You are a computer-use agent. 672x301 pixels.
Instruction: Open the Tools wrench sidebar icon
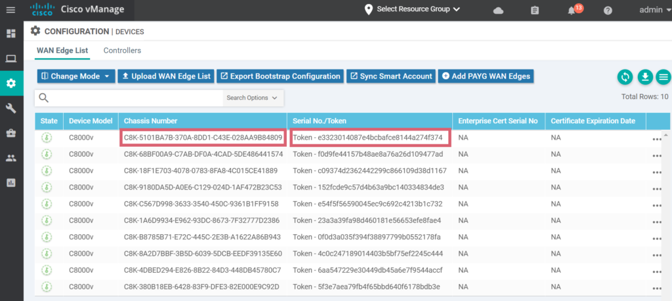click(11, 108)
